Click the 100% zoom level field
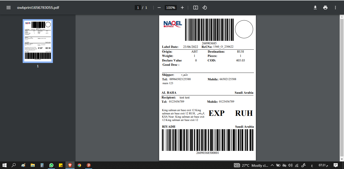Screen dimensions: 344x169 click(170, 8)
